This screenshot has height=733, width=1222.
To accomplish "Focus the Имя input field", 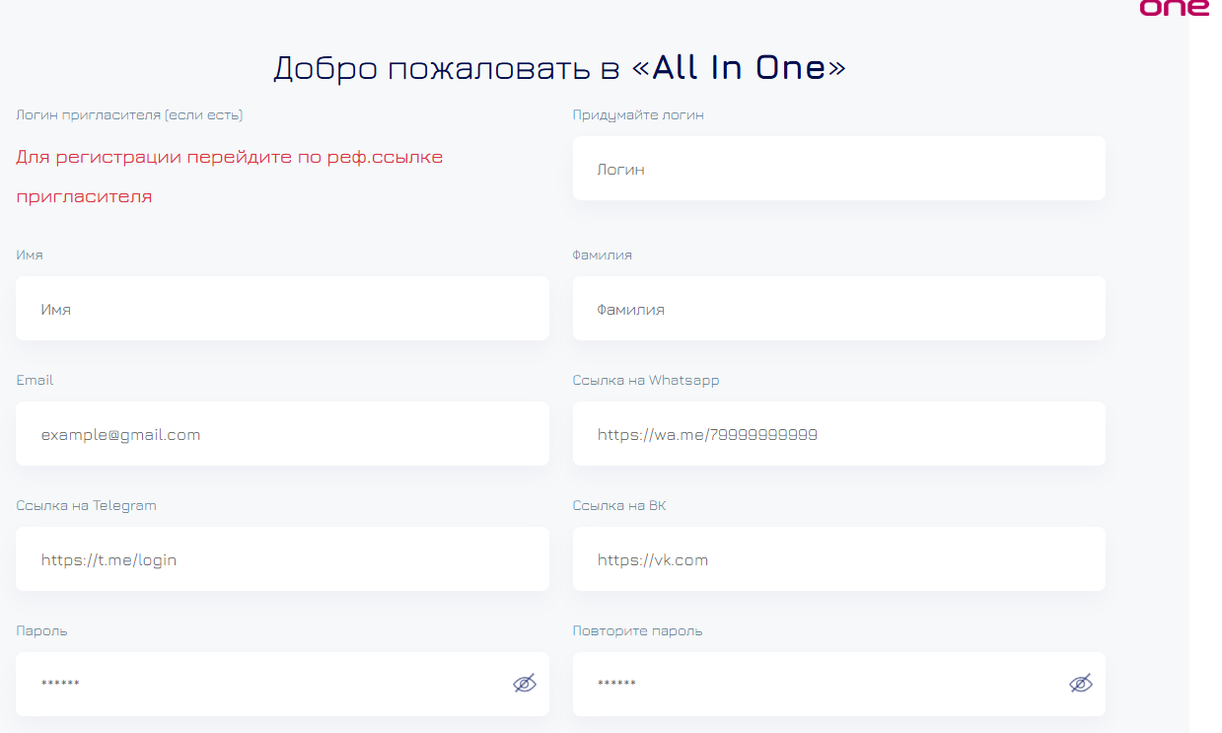I will [x=282, y=309].
